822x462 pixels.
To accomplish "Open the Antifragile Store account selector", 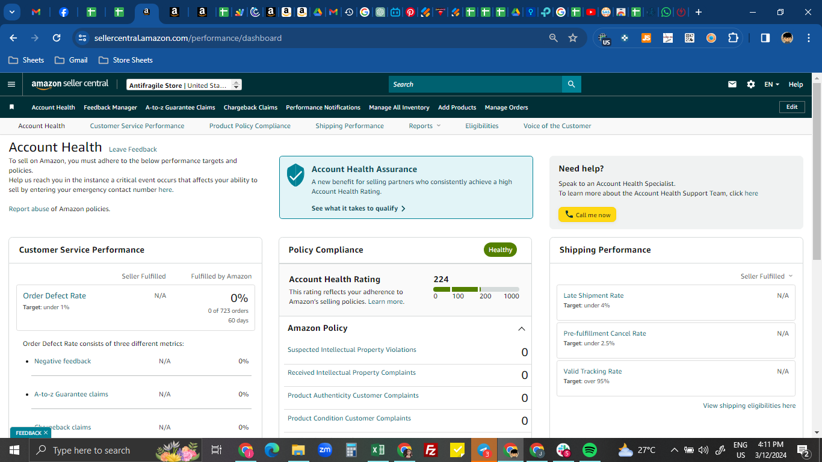I will pos(184,85).
